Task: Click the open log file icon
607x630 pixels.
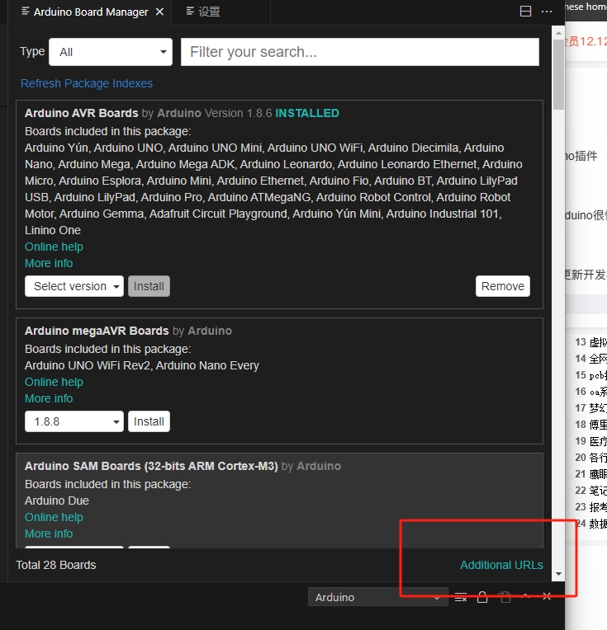Action: pyautogui.click(x=505, y=597)
